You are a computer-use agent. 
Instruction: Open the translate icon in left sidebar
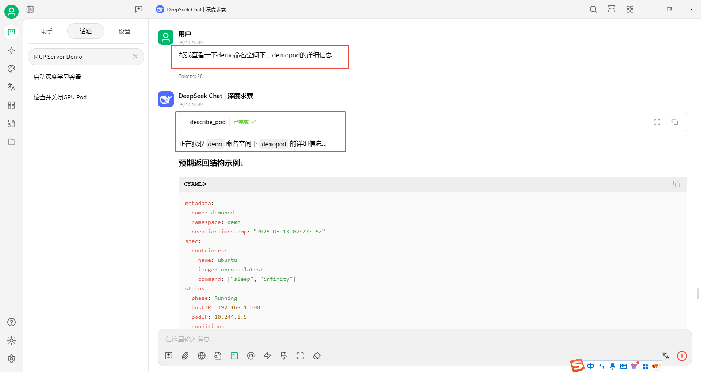pos(11,87)
